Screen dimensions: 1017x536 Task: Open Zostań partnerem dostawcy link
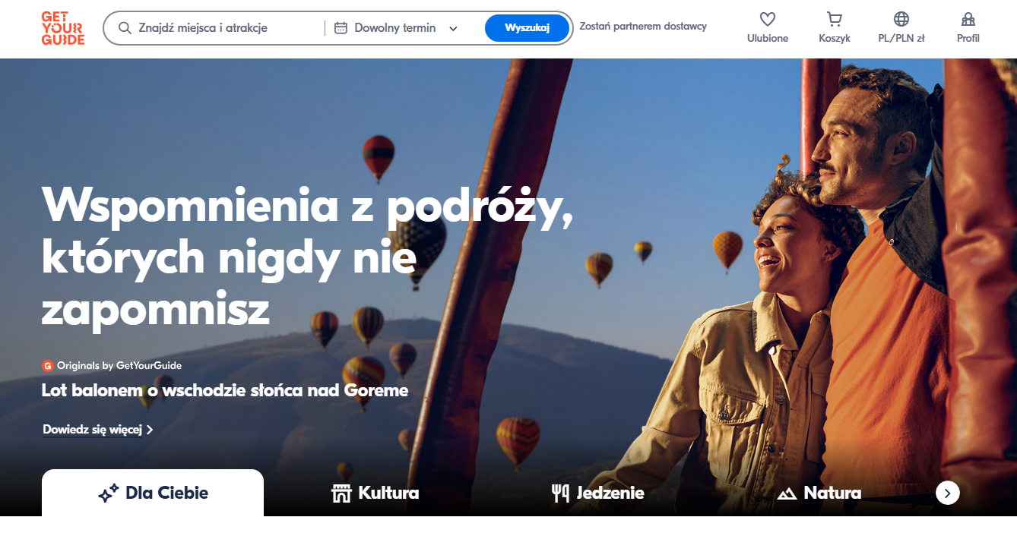(x=643, y=27)
